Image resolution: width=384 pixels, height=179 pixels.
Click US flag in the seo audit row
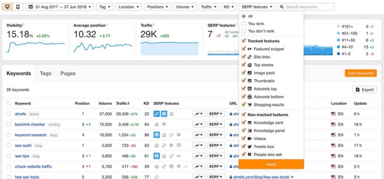333,145
